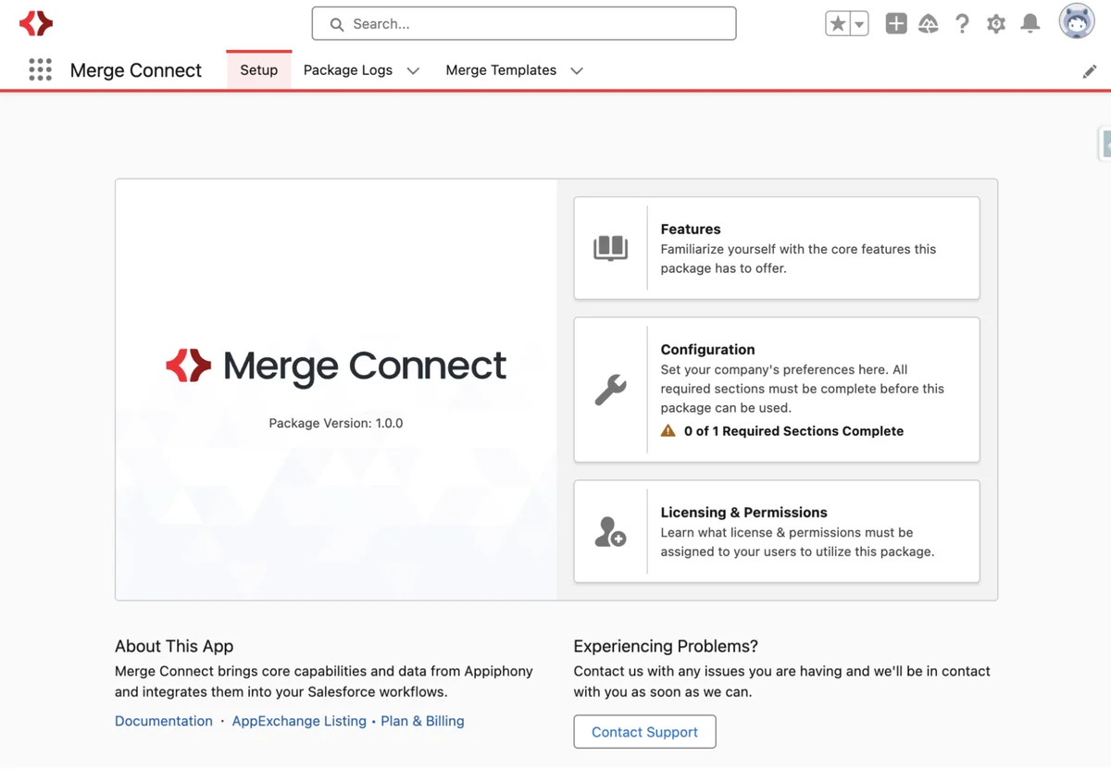Click the large Merge Connect banner logo
This screenshot has width=1111, height=769.
[336, 366]
